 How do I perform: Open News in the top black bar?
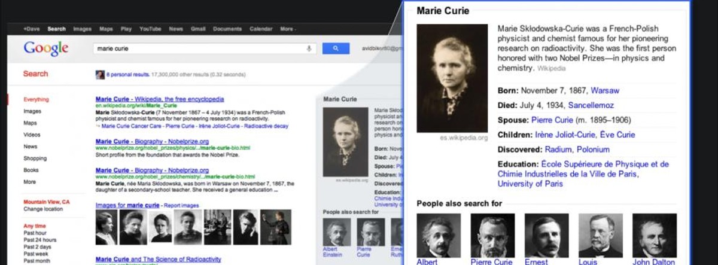coord(176,29)
